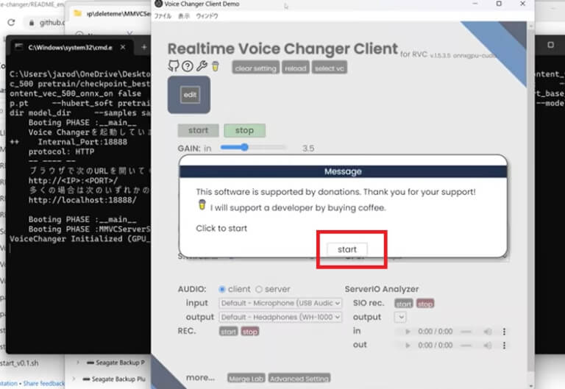Click start in the Message dialog
This screenshot has width=565, height=389.
(x=347, y=250)
